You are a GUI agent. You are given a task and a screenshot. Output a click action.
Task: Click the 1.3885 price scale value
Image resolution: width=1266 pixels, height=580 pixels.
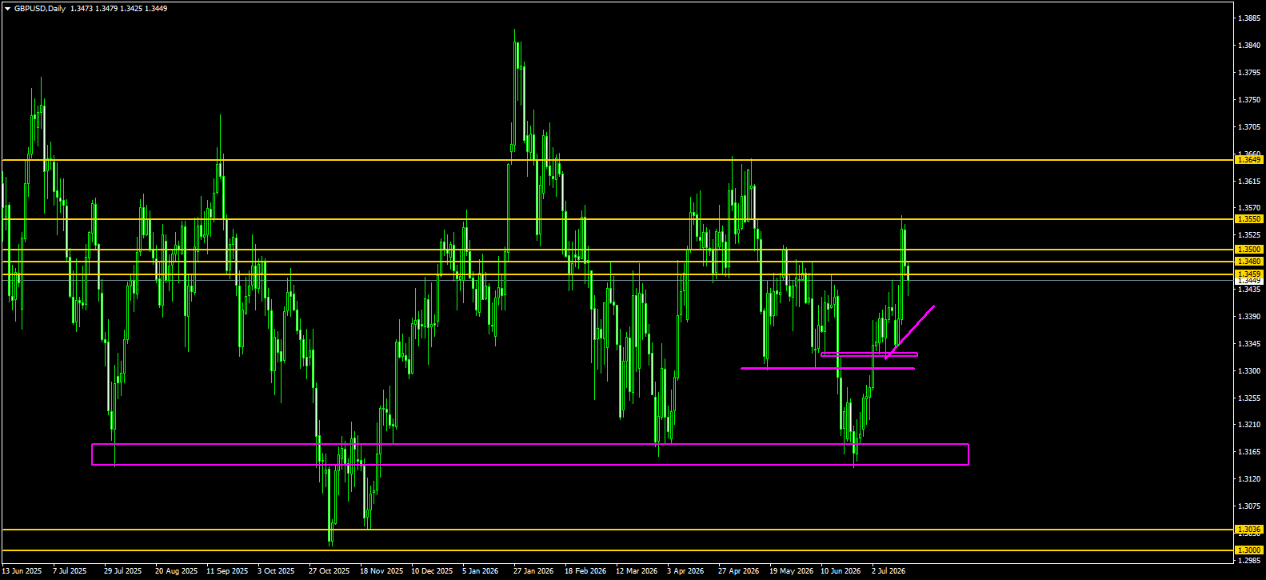[x=1249, y=18]
